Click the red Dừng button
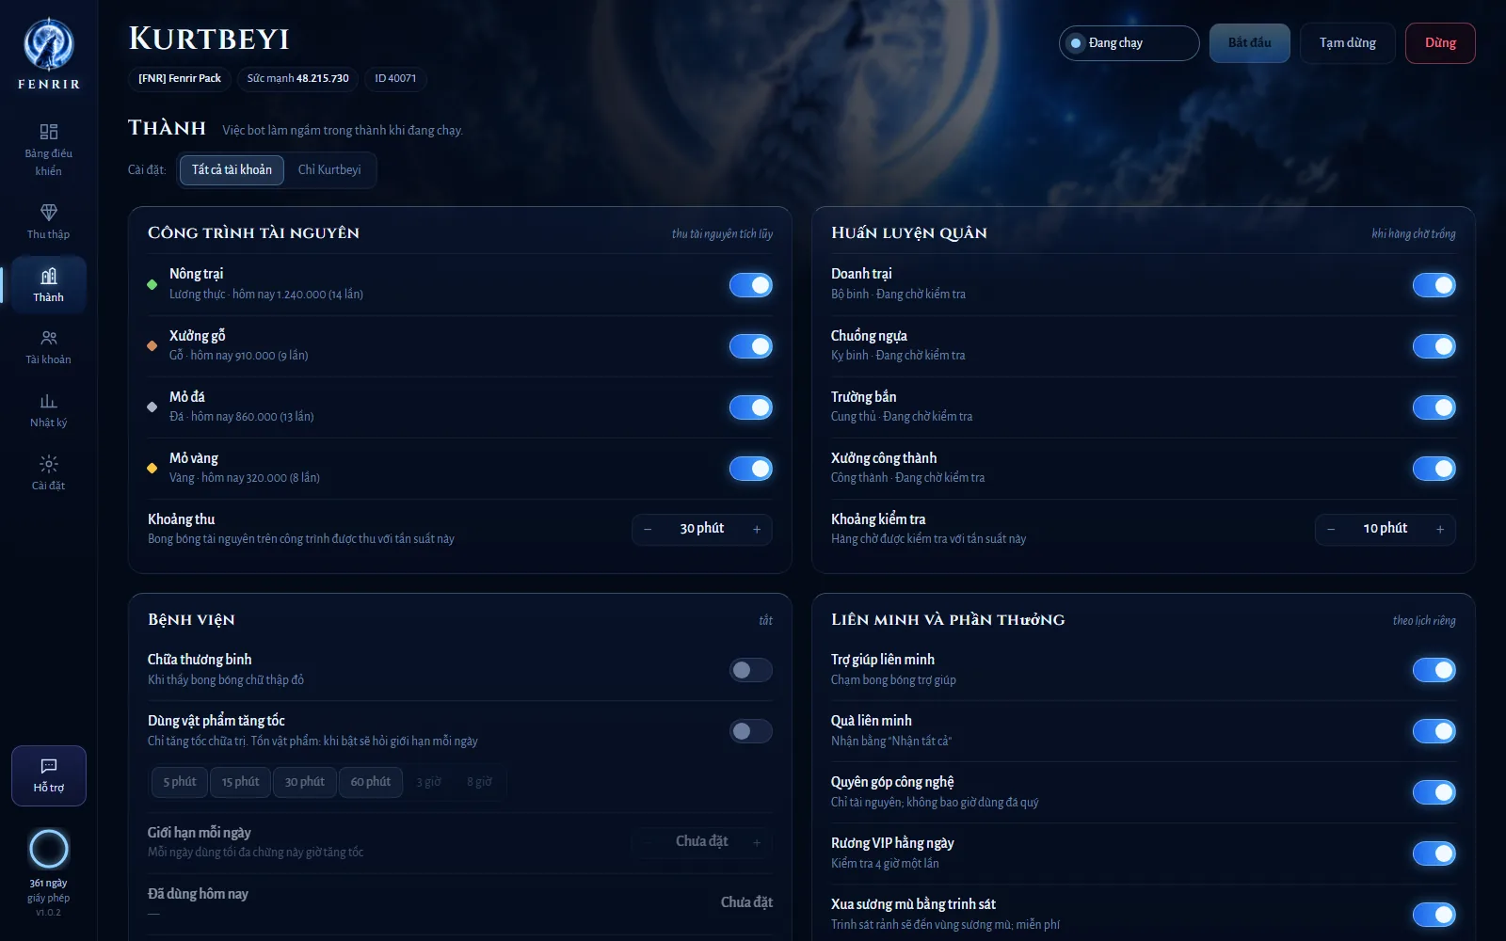 click(x=1440, y=43)
